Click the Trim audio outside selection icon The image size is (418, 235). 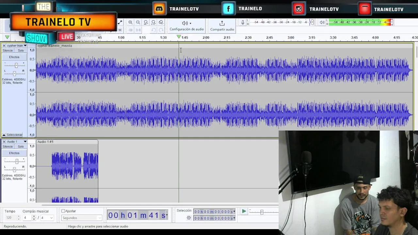(131, 30)
